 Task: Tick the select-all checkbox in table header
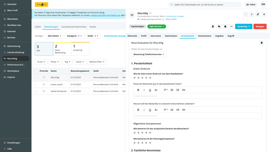(x=36, y=71)
